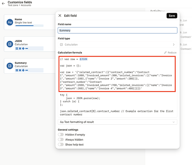
Task: Expand the Text formatting of result dropdown
Action: tap(117, 122)
